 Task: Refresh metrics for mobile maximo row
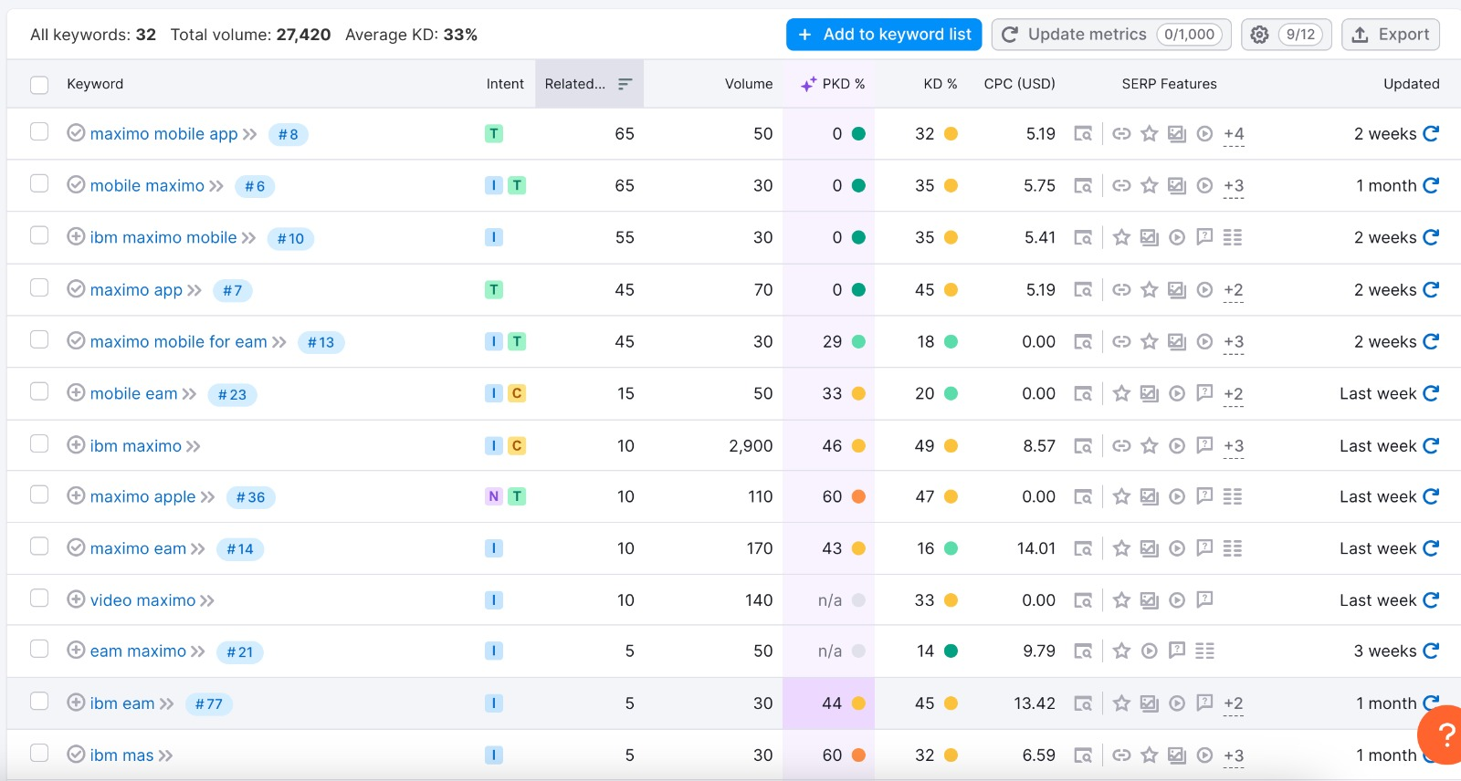1431,185
